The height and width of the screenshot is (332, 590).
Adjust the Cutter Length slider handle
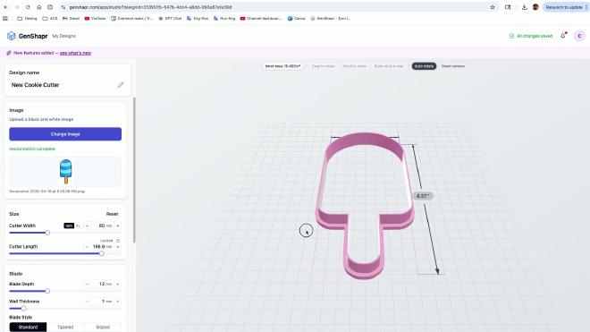click(x=102, y=253)
